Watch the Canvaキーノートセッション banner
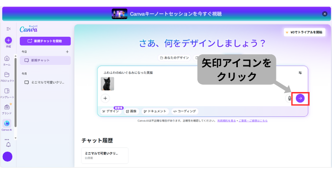The image size is (332, 174). point(176,14)
